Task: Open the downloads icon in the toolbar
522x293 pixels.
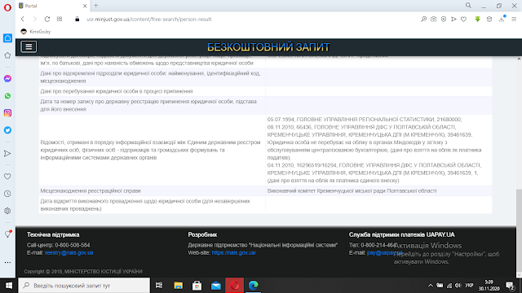Action: tap(502, 20)
